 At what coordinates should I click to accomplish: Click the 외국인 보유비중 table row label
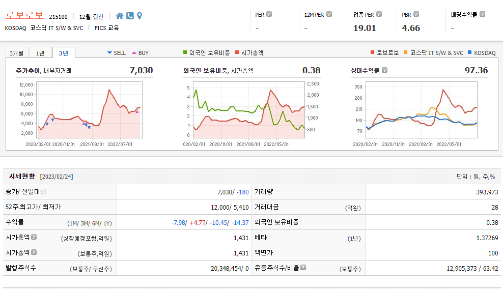276,222
